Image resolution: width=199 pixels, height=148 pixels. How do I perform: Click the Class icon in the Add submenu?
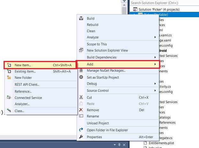click(x=9, y=111)
